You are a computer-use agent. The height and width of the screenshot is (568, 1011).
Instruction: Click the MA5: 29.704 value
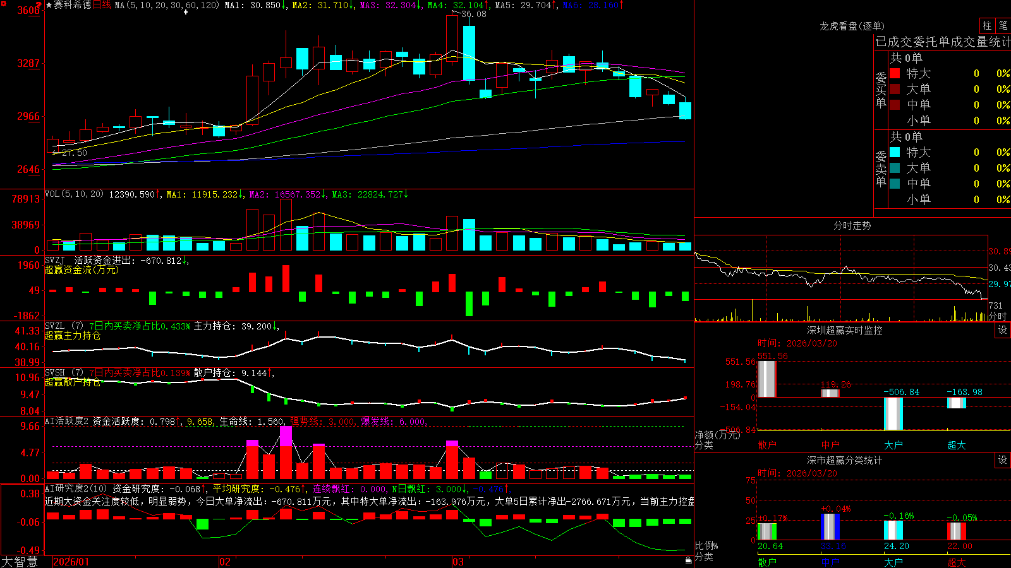[526, 5]
